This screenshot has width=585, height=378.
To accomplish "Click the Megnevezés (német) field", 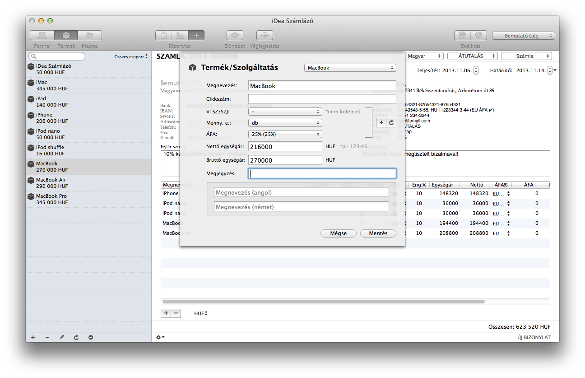I will pyautogui.click(x=301, y=207).
